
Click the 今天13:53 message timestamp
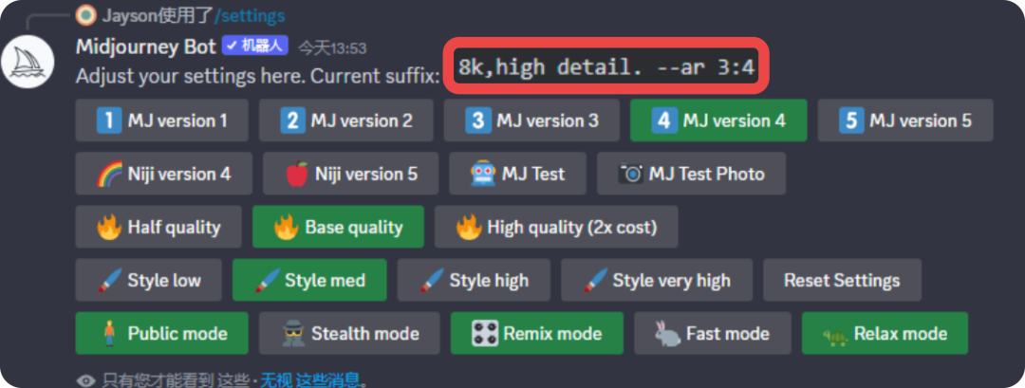[332, 47]
